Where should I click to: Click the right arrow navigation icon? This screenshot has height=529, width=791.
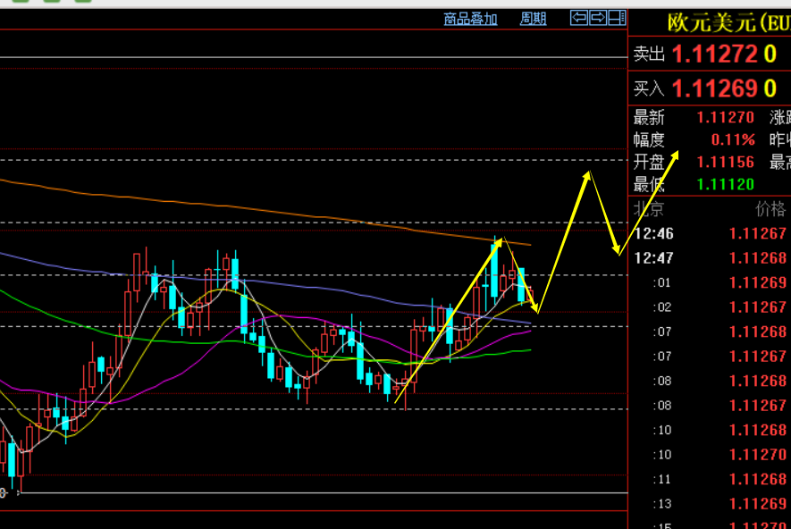tap(598, 18)
